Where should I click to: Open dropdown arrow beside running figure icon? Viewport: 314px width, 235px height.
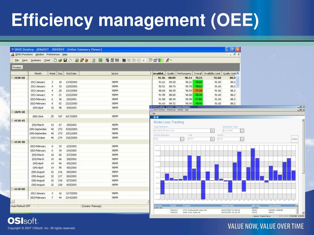tap(171, 60)
